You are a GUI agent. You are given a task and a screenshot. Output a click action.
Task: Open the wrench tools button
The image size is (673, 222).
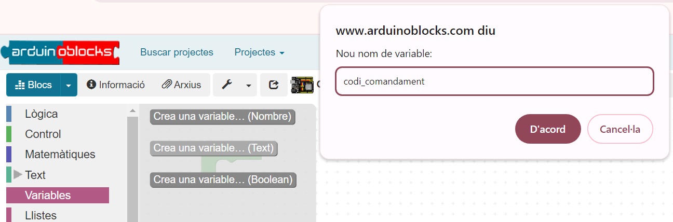(227, 85)
